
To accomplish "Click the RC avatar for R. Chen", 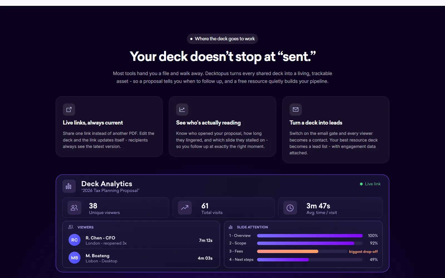I will tap(75, 240).
